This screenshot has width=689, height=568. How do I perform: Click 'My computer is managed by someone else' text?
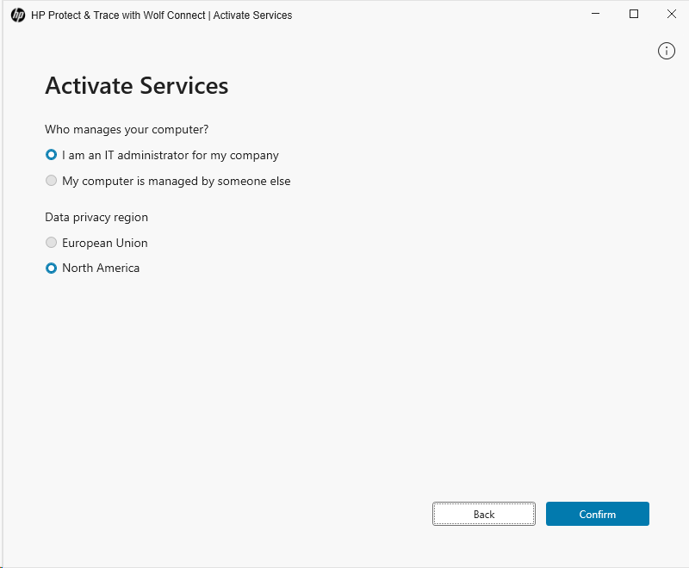tap(177, 182)
